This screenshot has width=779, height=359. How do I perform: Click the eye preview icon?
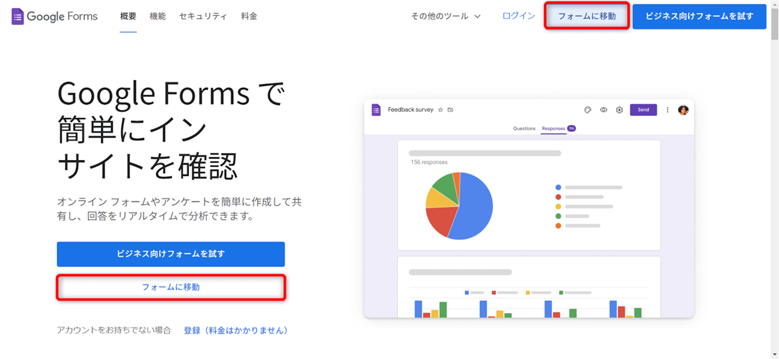pos(604,110)
